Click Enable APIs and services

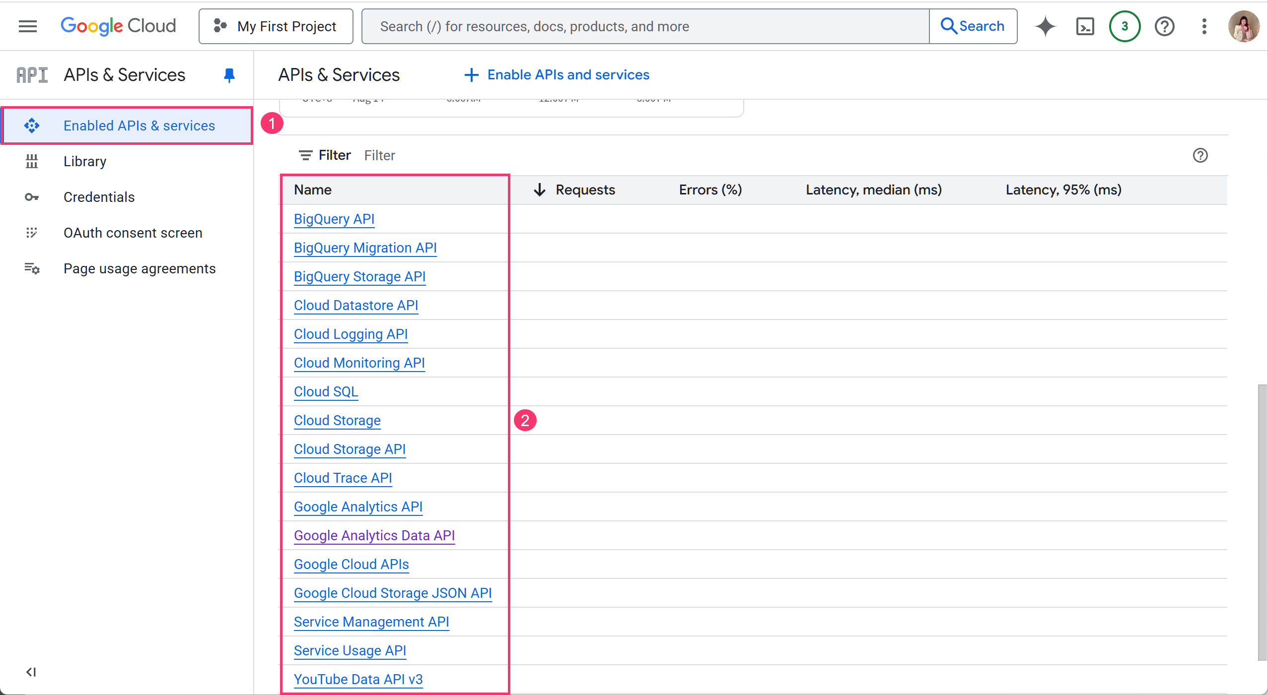[557, 75]
